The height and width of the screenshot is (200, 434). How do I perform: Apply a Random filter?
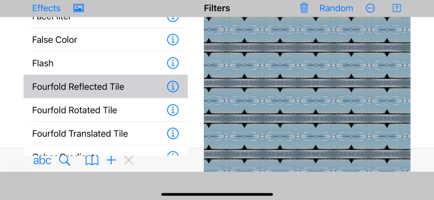(336, 8)
